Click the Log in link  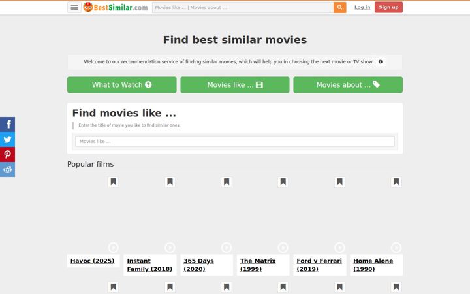(362, 7)
